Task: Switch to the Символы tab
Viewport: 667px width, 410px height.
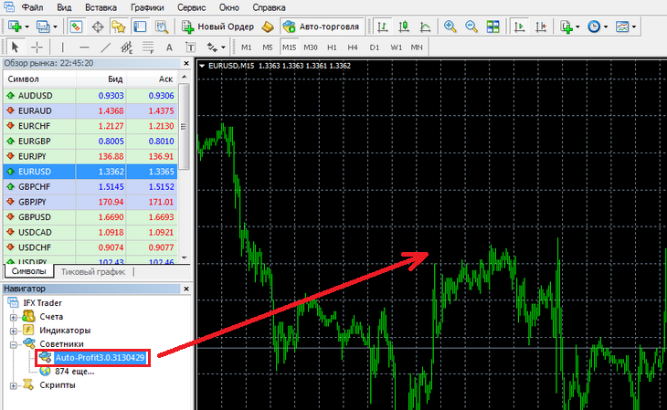Action: pos(28,271)
